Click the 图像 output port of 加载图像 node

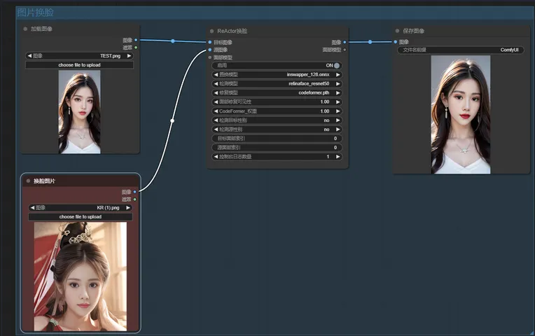136,40
